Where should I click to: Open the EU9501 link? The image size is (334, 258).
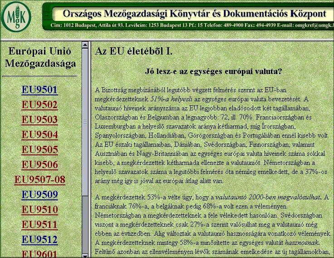point(39,90)
